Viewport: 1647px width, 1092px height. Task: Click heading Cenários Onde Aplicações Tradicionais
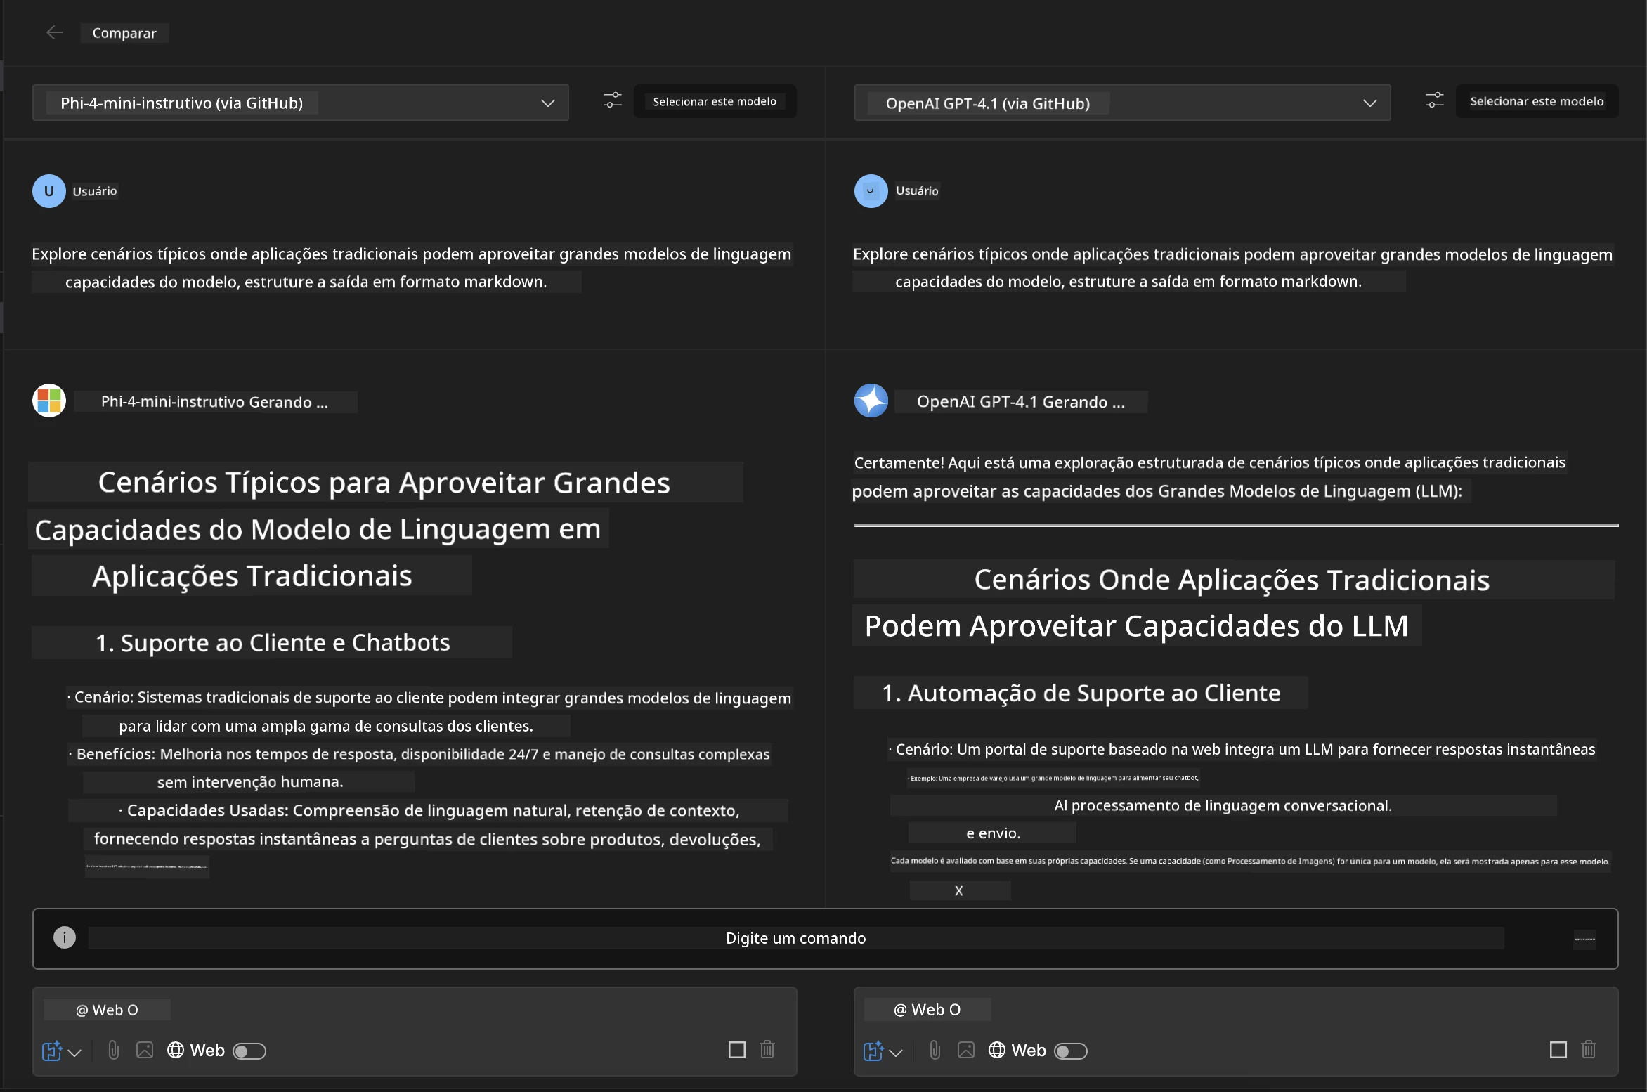pyautogui.click(x=1232, y=580)
